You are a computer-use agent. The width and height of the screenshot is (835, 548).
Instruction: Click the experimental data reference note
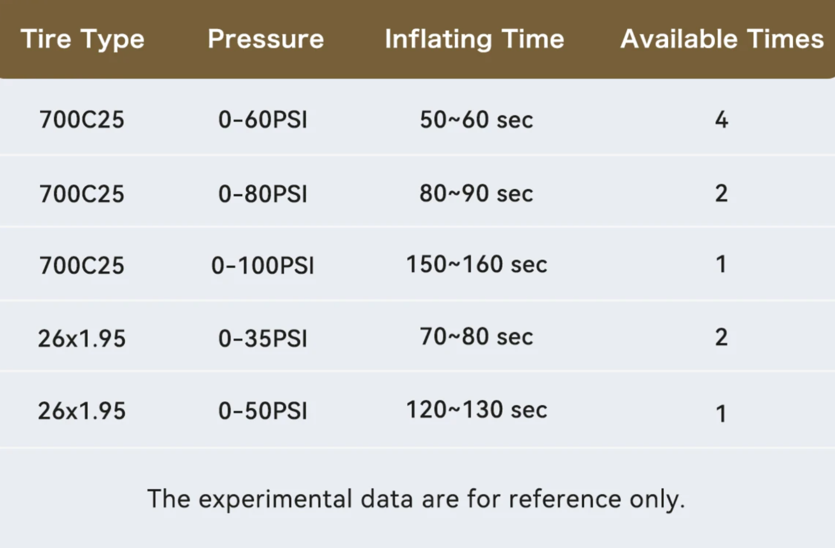[416, 499]
